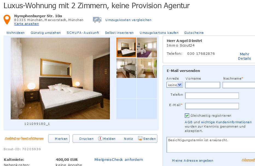
Task: Expand Mehr Details for the provider
Action: (244, 56)
